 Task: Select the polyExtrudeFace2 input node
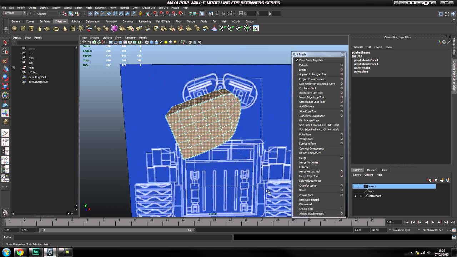click(366, 60)
